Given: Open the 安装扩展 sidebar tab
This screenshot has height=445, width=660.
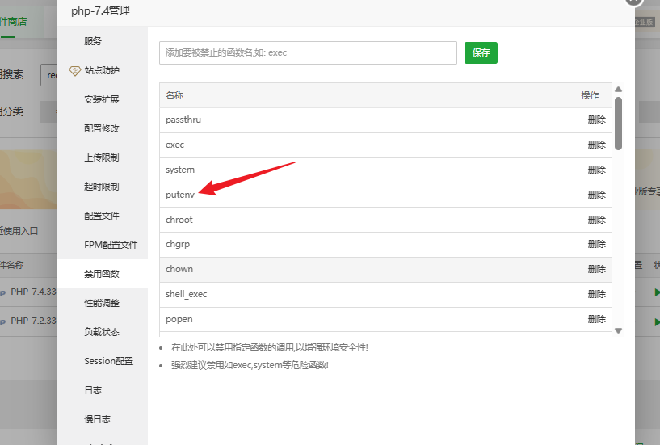Looking at the screenshot, I should [x=102, y=99].
